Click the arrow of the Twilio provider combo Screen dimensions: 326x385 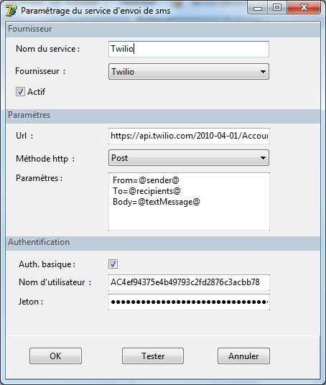tap(263, 72)
